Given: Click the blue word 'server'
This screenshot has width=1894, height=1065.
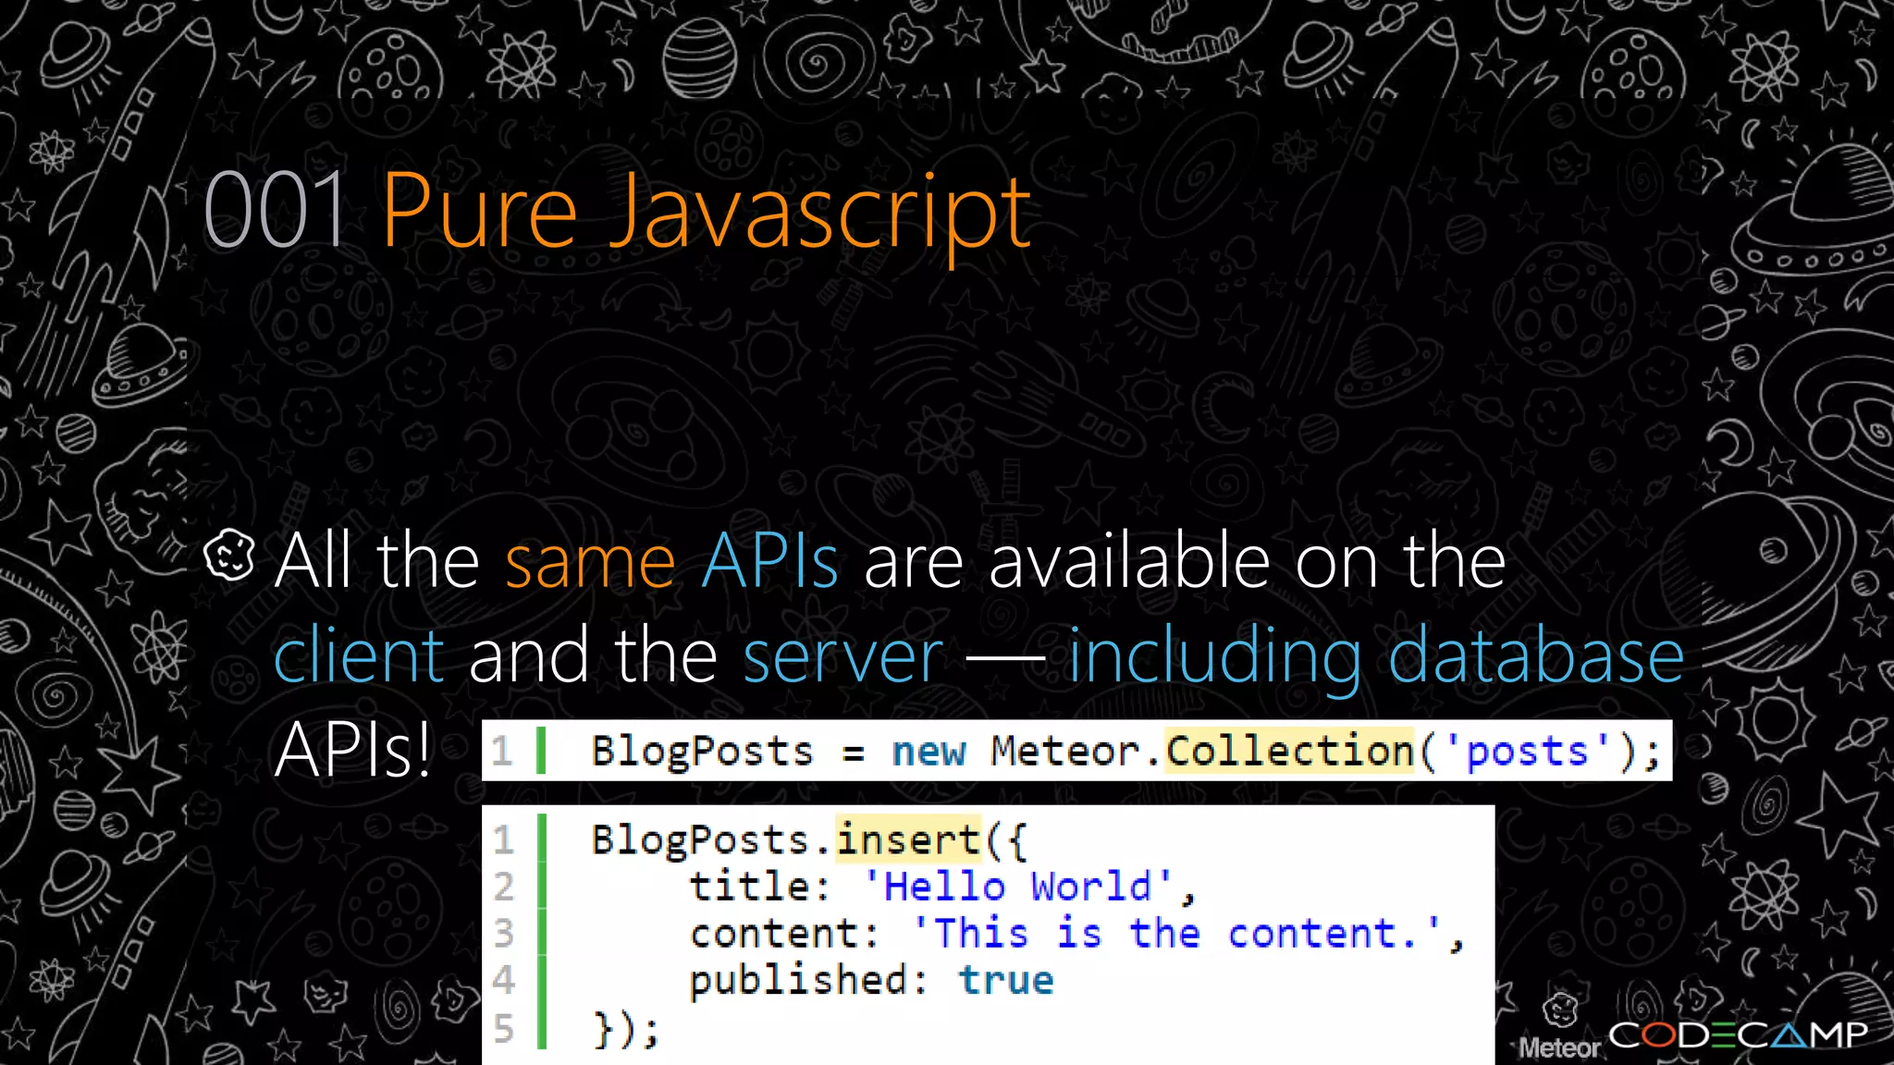Looking at the screenshot, I should coord(843,656).
